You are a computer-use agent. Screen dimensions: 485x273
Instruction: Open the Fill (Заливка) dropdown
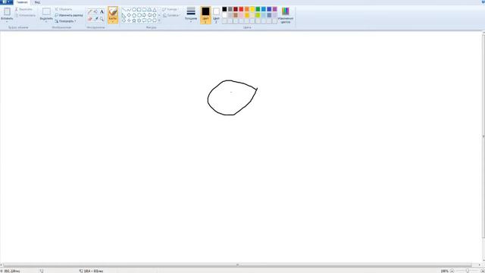(x=171, y=15)
